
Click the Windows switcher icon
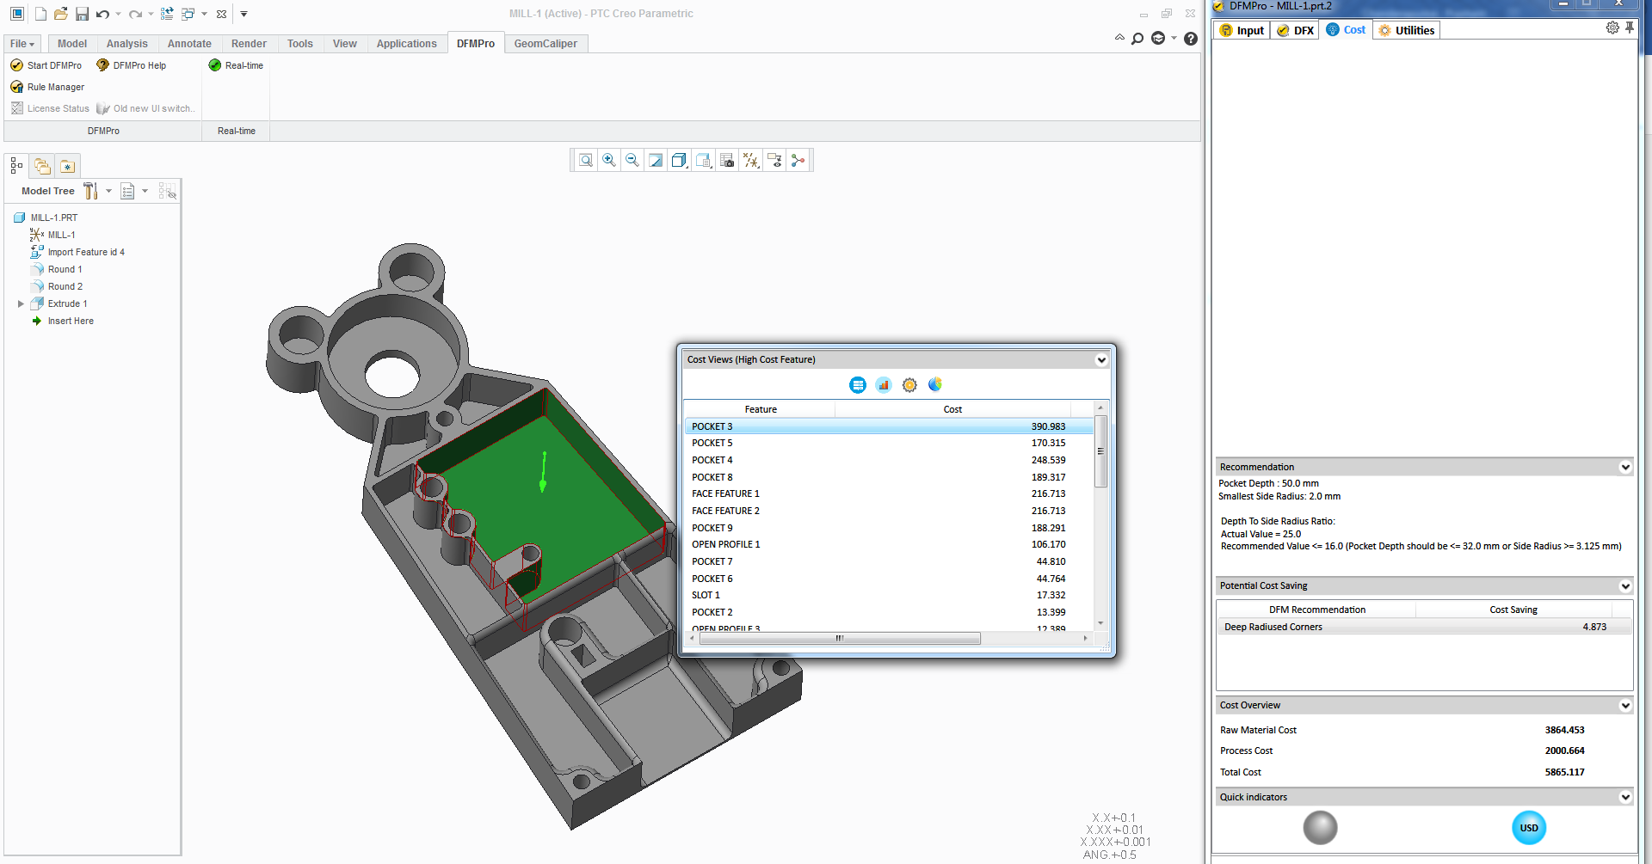coord(188,14)
